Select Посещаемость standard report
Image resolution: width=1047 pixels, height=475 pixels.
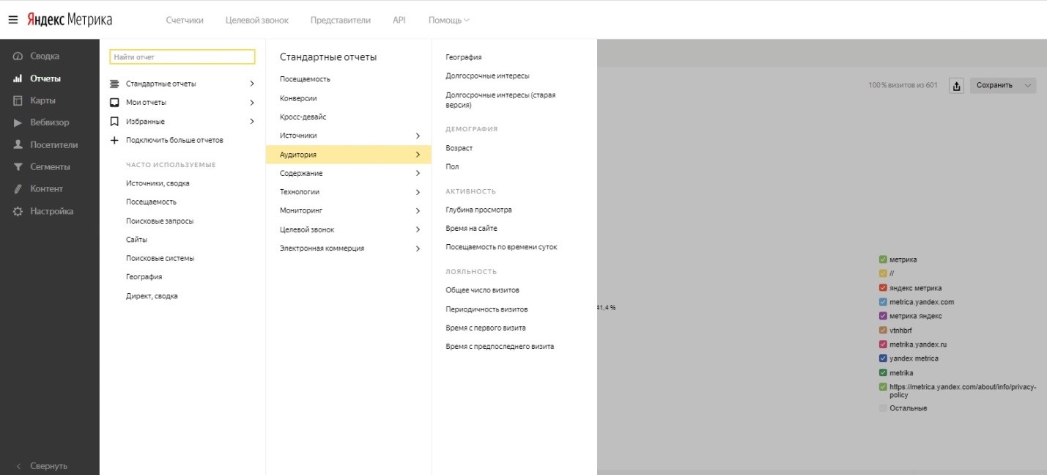pos(305,79)
